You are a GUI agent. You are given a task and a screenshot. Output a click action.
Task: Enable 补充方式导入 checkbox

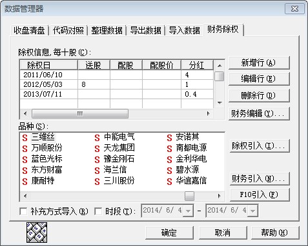point(23,211)
